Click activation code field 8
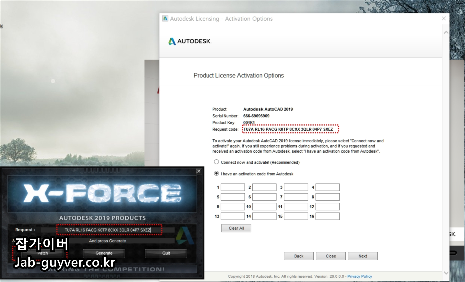This screenshot has height=282, width=465. 328,197
